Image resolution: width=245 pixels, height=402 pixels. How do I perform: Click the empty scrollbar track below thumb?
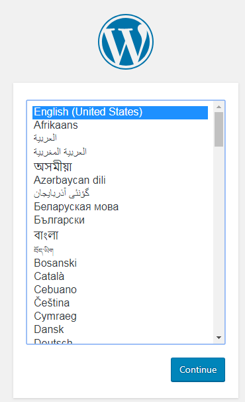(x=219, y=239)
